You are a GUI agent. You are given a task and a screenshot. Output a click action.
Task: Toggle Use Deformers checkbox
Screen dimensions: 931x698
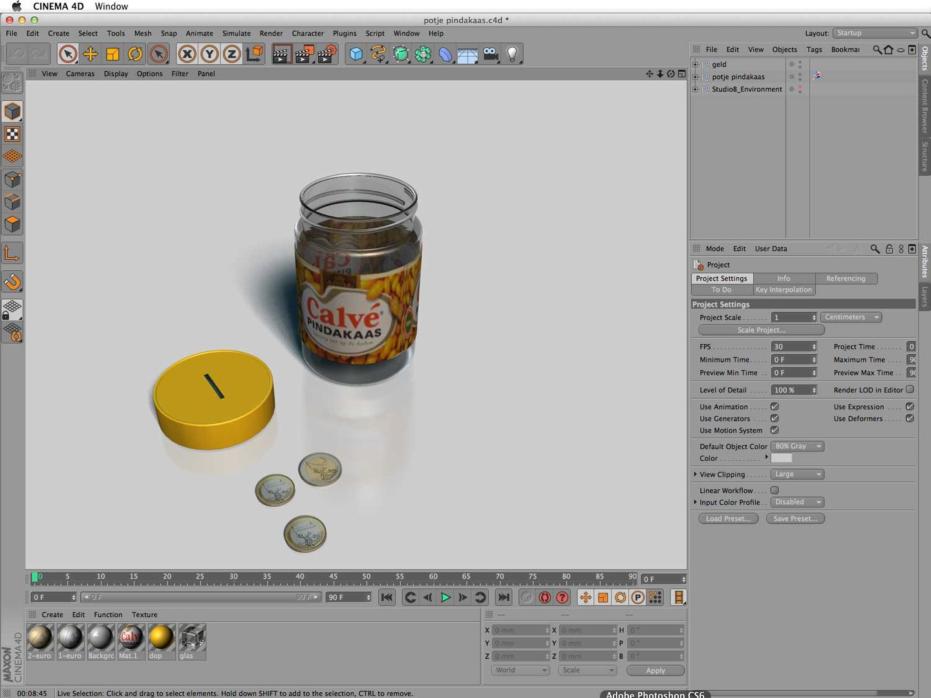click(910, 418)
